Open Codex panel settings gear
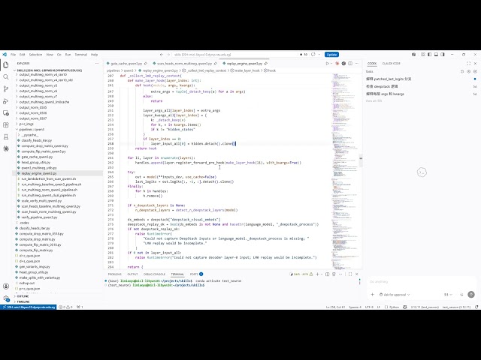The image size is (481, 360). (x=469, y=71)
